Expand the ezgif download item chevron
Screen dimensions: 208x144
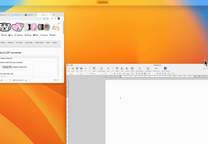[29, 80]
